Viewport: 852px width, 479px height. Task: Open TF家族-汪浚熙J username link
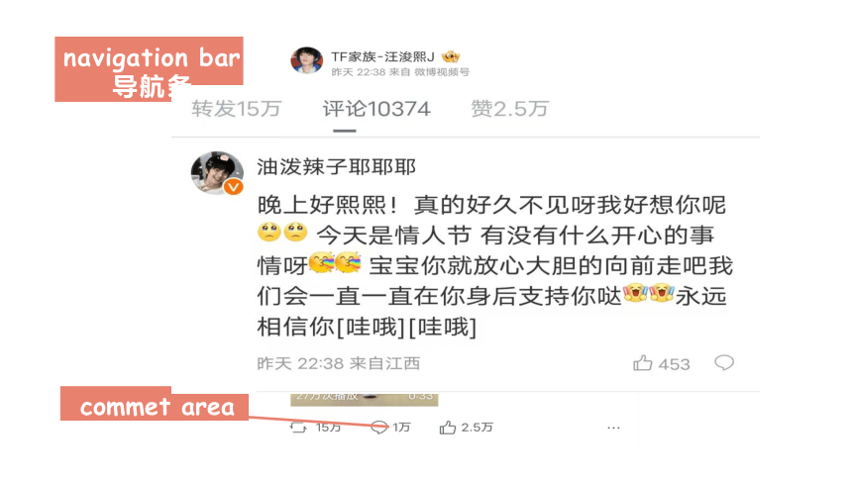(383, 56)
